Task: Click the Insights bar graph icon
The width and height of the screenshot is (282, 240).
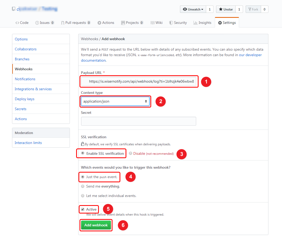Action: [195, 23]
